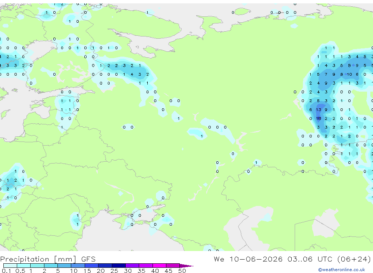Click the '03..06 UTC' time label
The image size is (373, 273).
pos(310,259)
